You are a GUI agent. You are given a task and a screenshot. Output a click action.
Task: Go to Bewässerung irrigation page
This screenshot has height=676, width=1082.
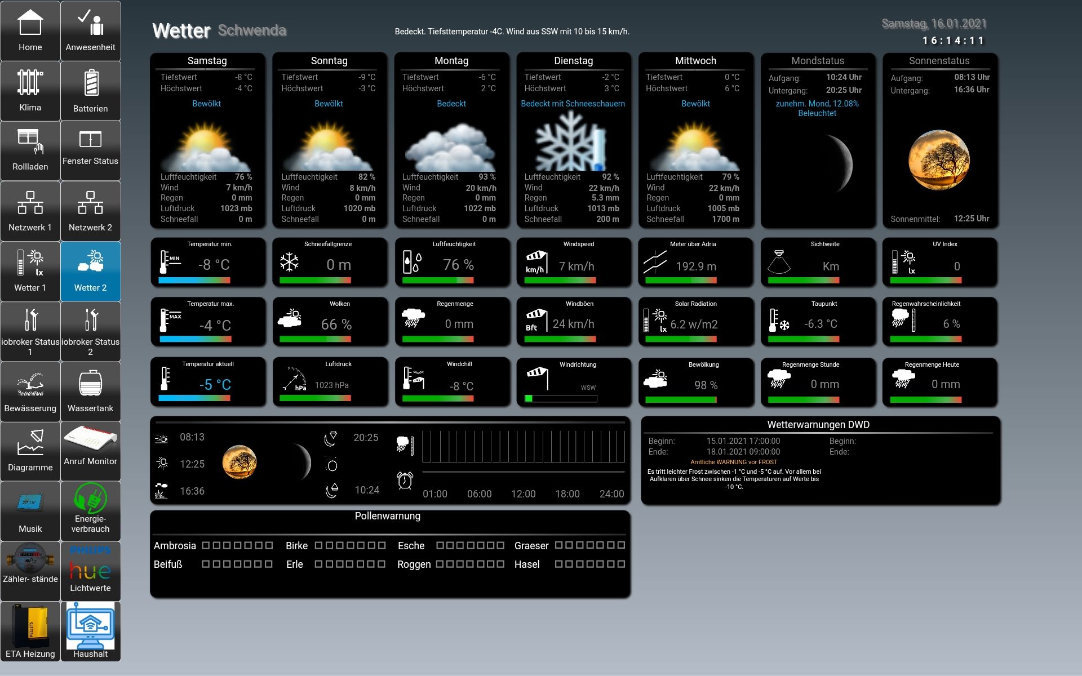tap(30, 392)
